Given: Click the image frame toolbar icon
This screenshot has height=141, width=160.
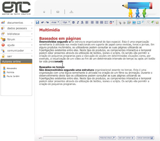Looking at the screenshot, I should (x=139, y=22).
